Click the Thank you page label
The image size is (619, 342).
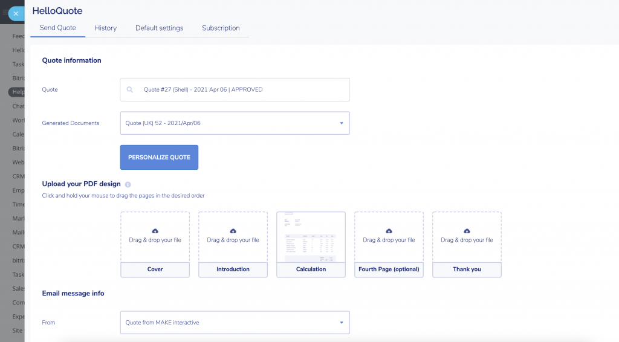[x=467, y=269]
